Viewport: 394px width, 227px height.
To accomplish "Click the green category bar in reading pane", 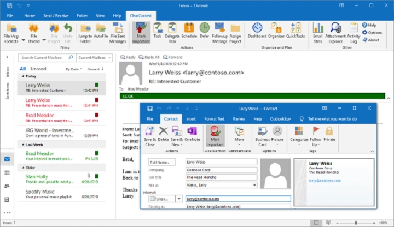I will tap(252, 96).
